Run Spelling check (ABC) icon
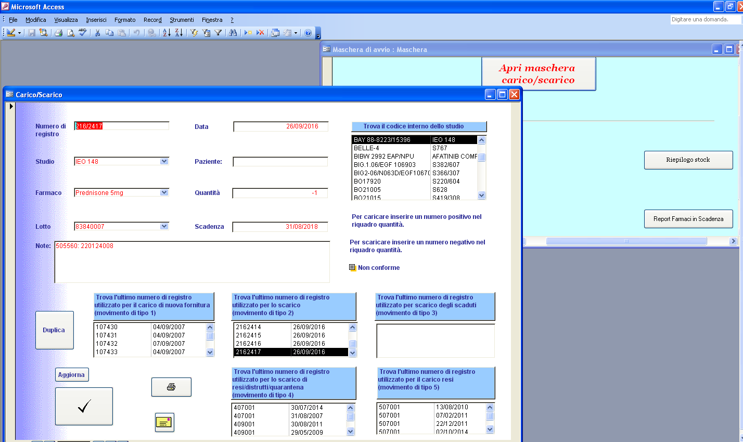 [83, 32]
